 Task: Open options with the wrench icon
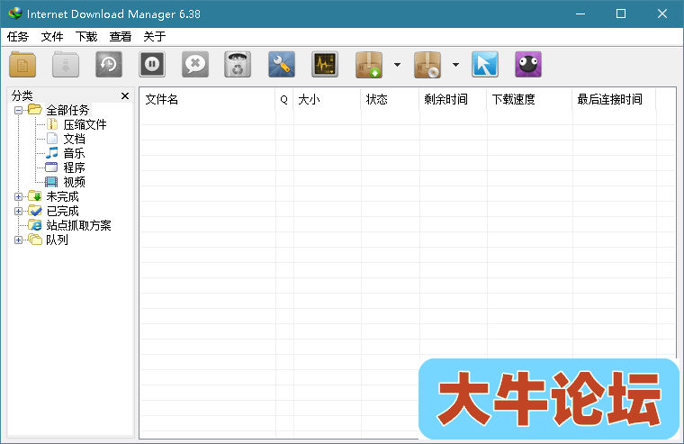click(x=282, y=65)
